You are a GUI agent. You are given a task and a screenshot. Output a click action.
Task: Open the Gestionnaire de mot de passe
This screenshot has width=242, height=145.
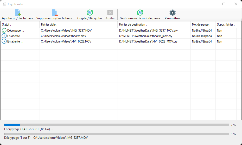(140, 13)
